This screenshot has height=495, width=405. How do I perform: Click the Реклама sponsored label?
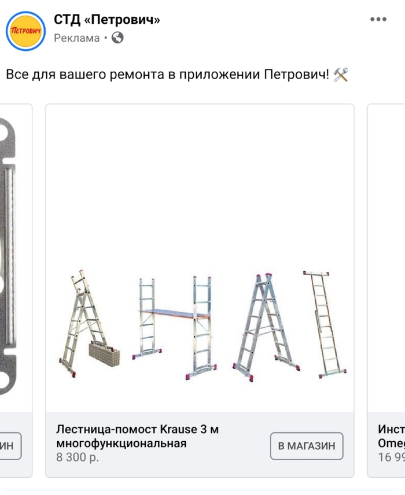pos(77,38)
